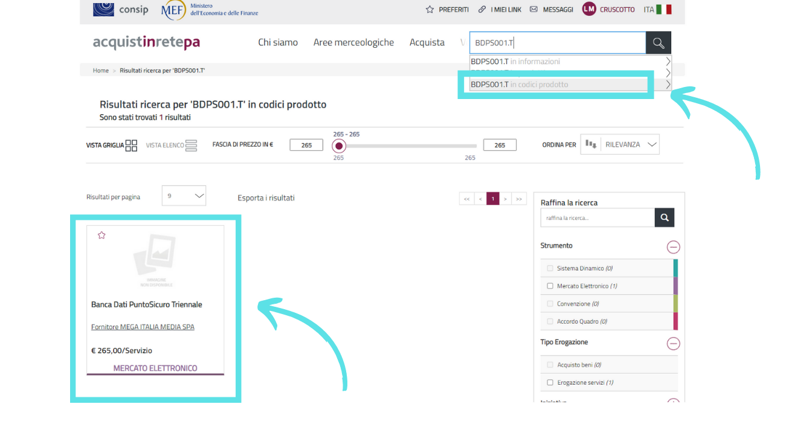Click the magnifier search button

click(x=659, y=43)
